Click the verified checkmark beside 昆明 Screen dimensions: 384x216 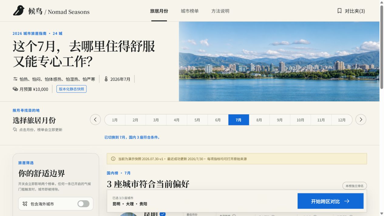(x=163, y=214)
